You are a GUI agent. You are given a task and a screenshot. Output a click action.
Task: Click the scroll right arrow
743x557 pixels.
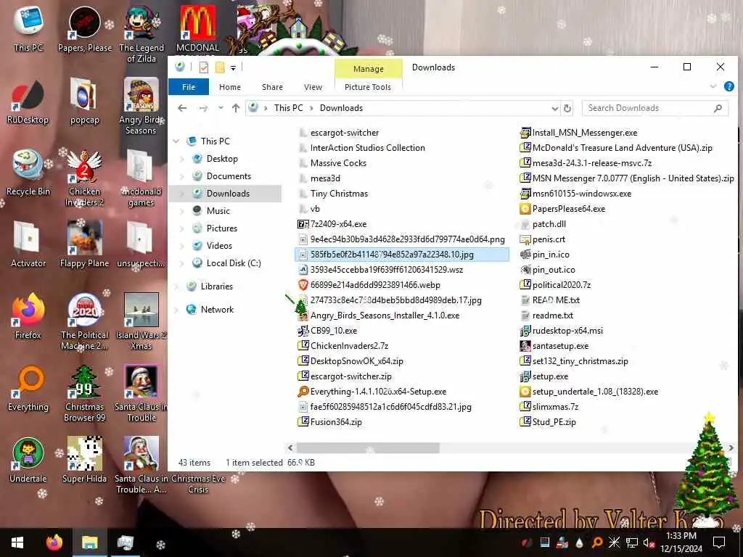tap(731, 447)
